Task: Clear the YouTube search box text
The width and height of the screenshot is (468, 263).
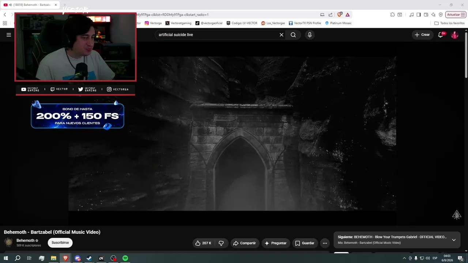Action: tap(282, 35)
